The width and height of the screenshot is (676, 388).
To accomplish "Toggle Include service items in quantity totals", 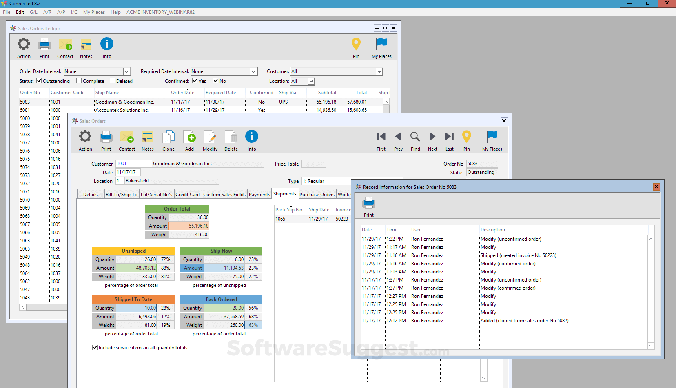I will coord(95,348).
